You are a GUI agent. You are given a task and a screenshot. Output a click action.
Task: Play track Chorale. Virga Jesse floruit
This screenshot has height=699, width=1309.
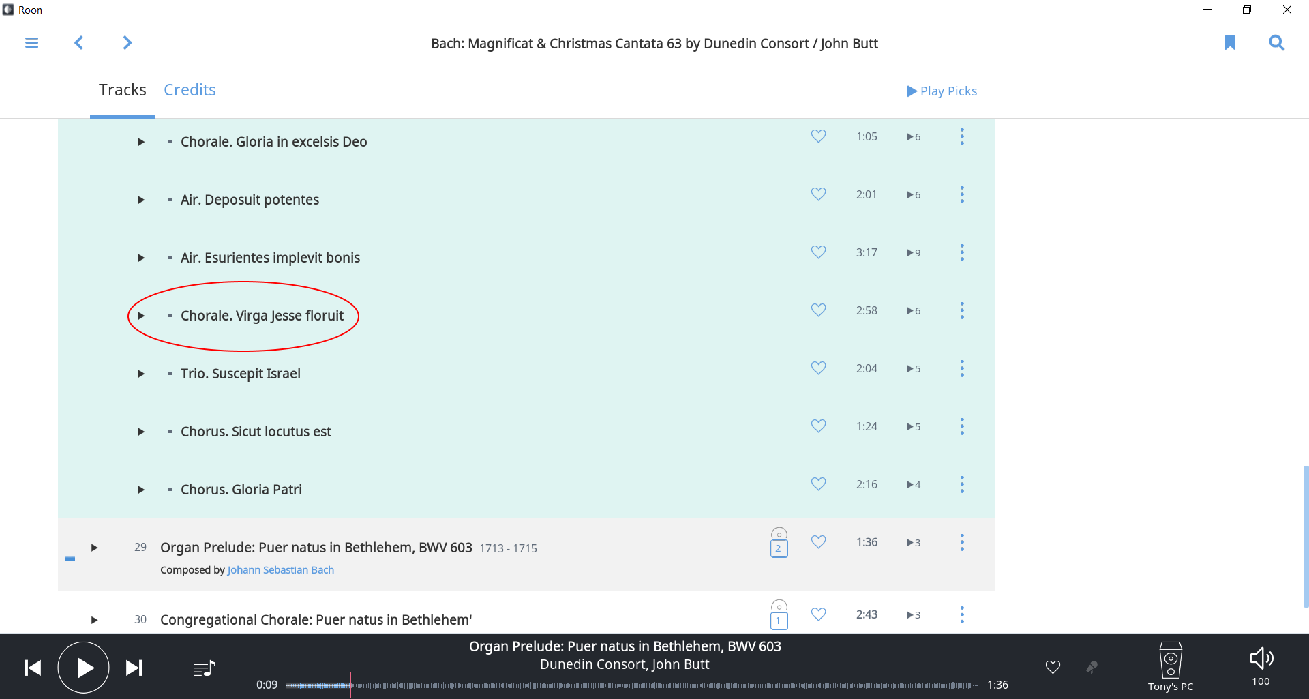(x=141, y=316)
